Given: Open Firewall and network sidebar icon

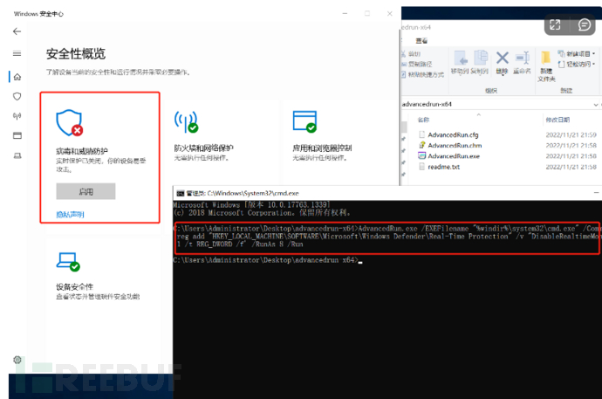Looking at the screenshot, I should pos(17,115).
